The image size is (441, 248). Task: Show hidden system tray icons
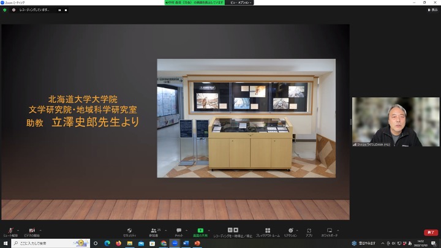coord(383,243)
